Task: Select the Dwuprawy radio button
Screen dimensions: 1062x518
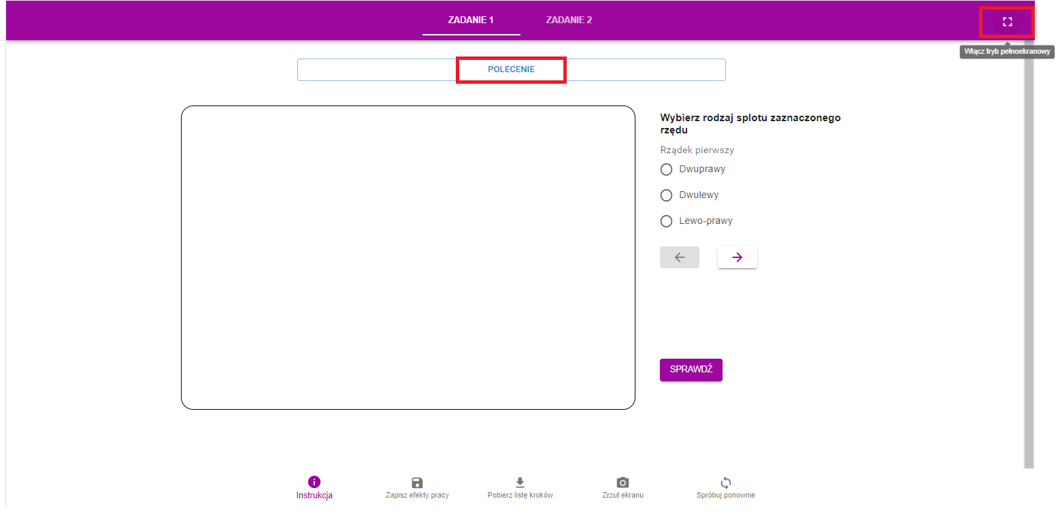Action: coord(667,169)
